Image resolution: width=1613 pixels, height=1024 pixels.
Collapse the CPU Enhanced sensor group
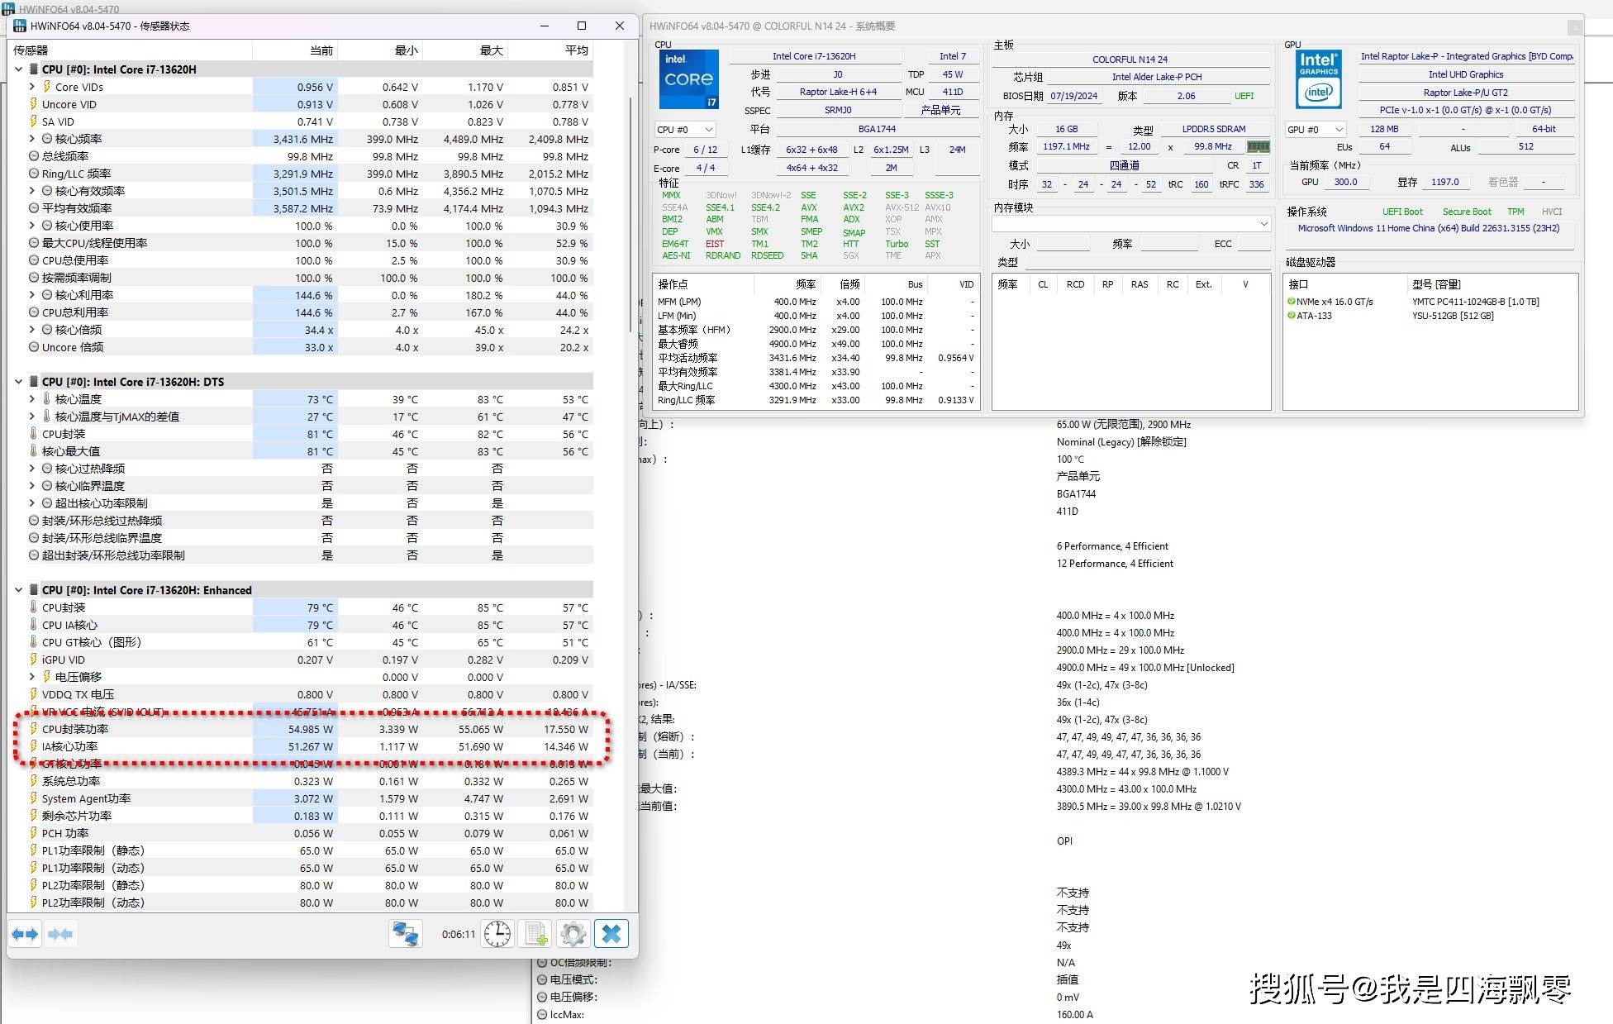pos(18,590)
